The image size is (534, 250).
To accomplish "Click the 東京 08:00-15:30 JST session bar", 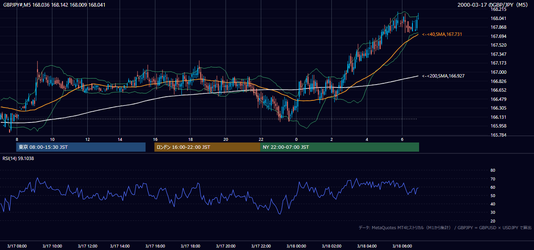I will point(81,147).
